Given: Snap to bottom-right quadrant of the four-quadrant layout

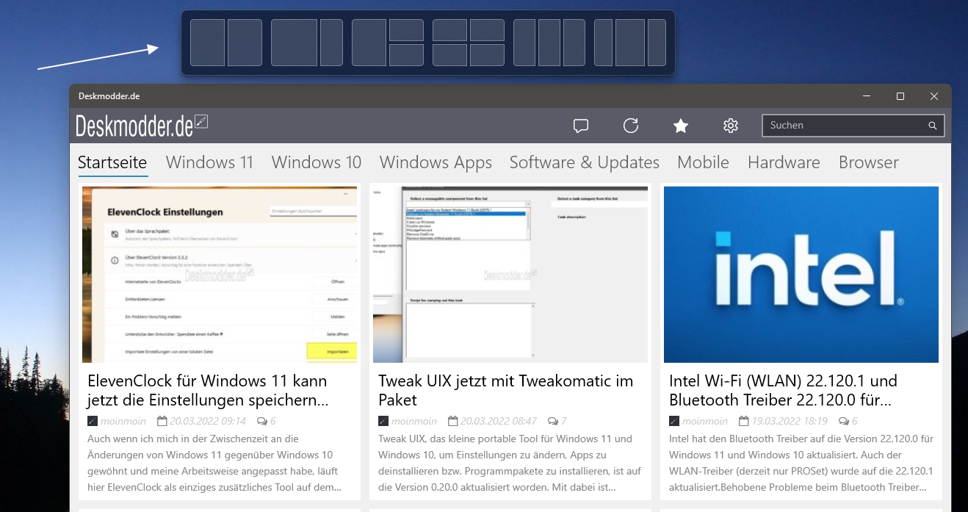Looking at the screenshot, I should 487,55.
